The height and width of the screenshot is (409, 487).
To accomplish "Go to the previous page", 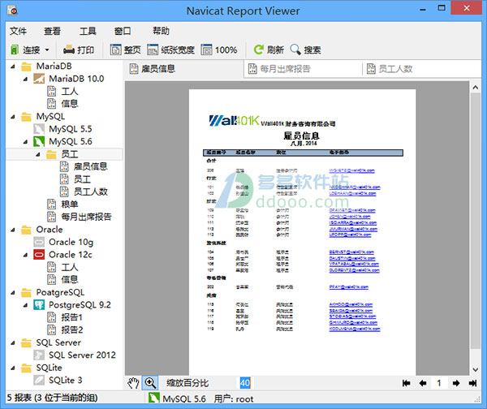I will tap(423, 383).
